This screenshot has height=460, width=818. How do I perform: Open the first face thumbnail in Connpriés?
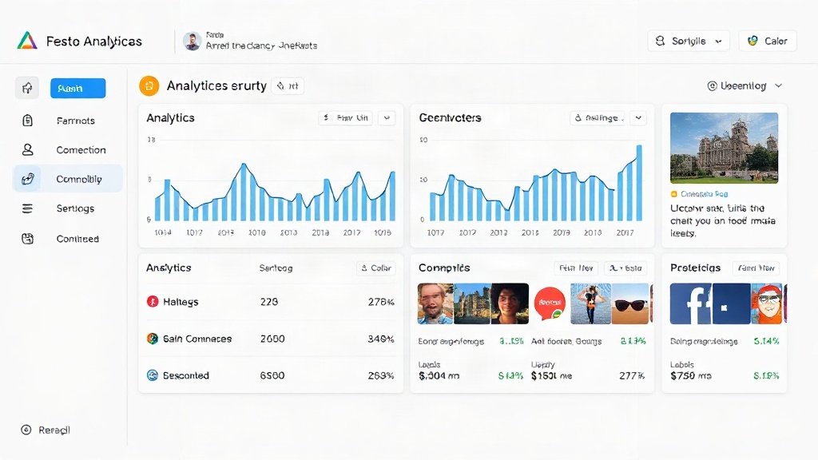(435, 304)
